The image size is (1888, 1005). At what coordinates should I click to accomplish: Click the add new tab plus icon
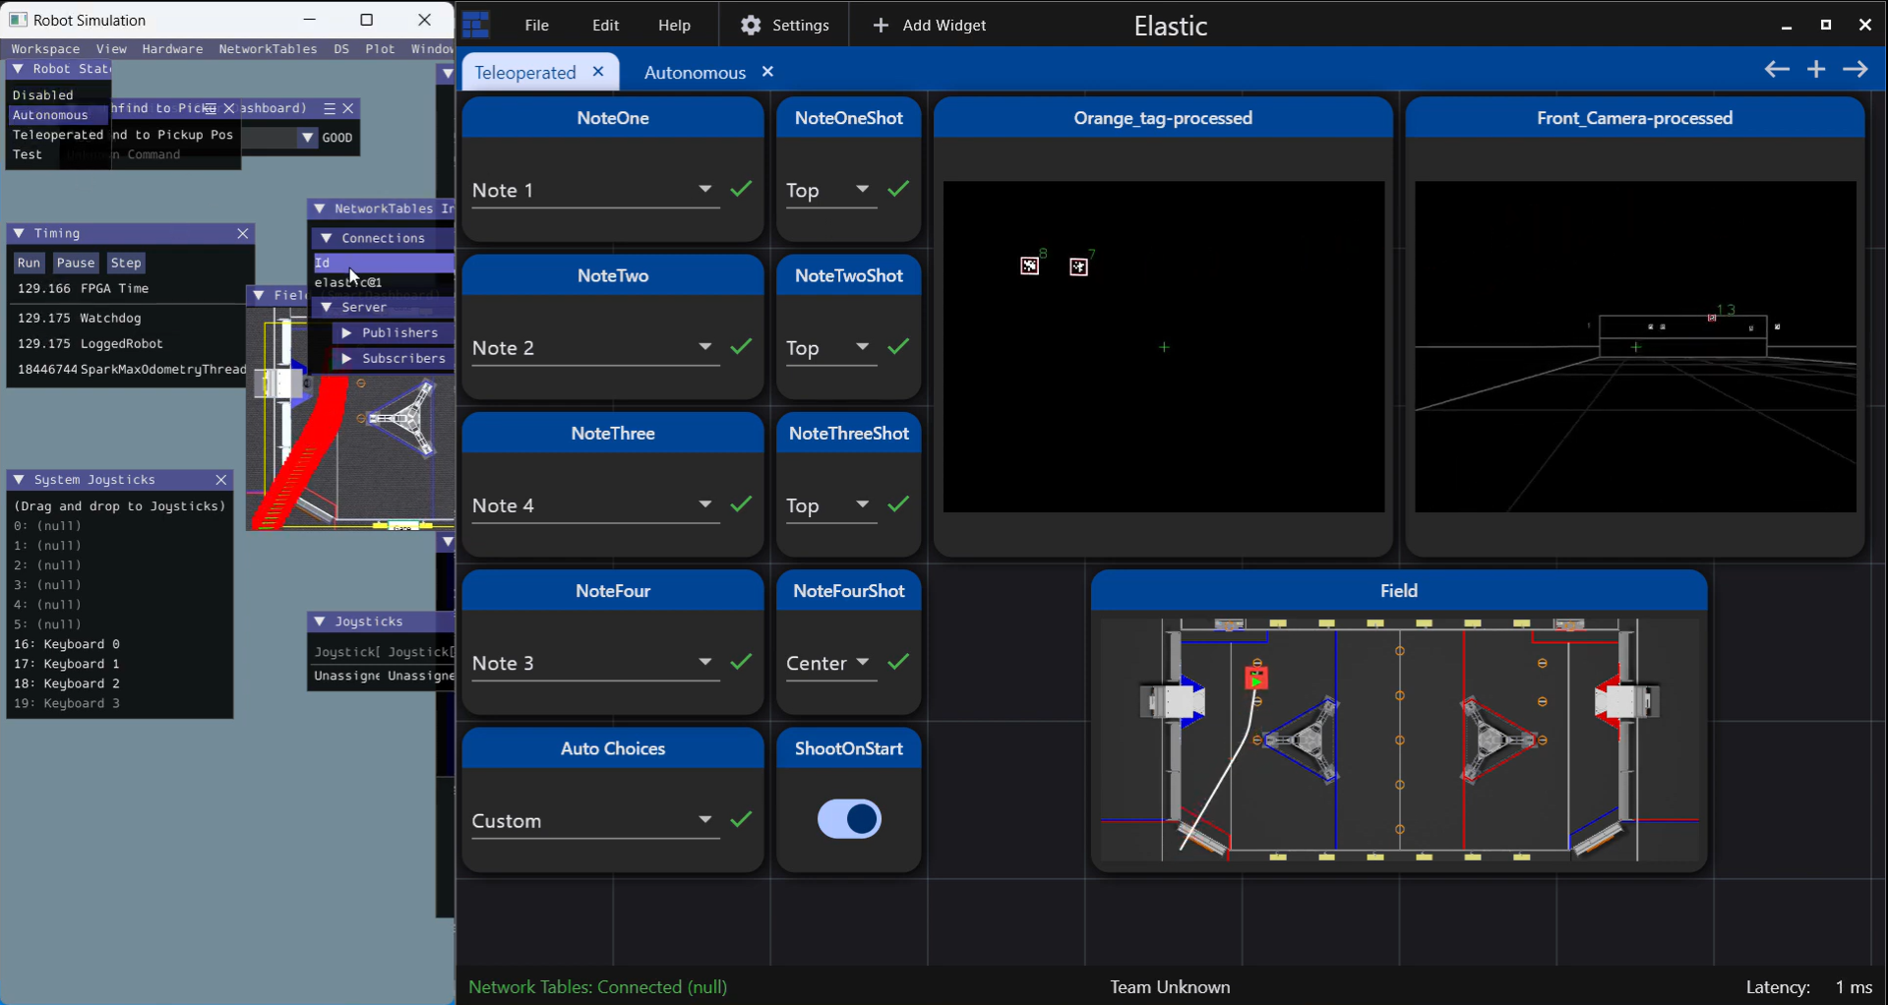(x=1816, y=69)
